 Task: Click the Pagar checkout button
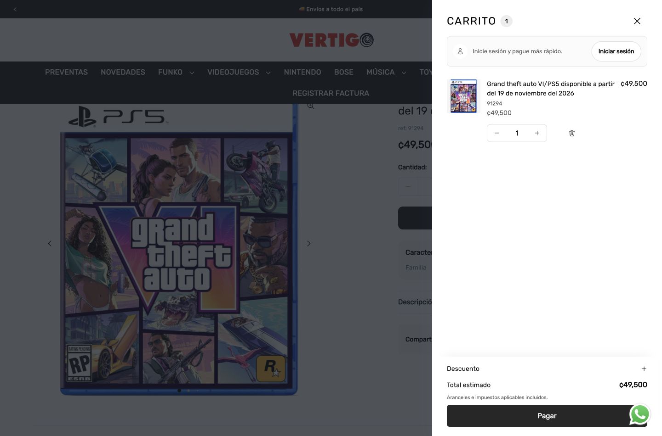(547, 416)
